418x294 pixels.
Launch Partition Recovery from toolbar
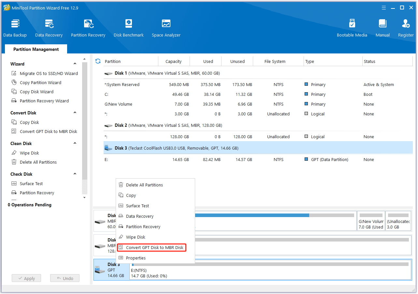pos(88,28)
